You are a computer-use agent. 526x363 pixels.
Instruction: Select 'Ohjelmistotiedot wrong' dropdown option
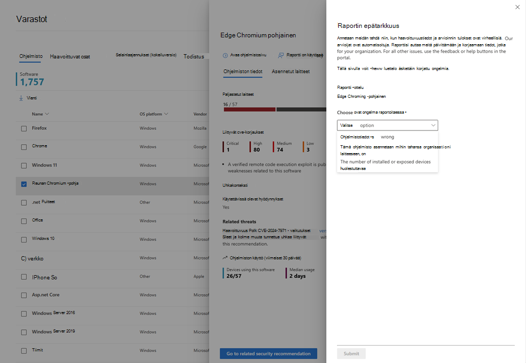click(x=388, y=137)
